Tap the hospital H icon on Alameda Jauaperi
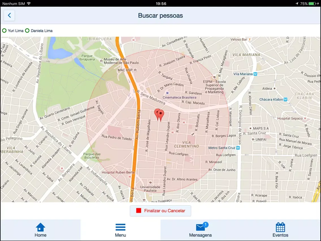This screenshot has height=241, width=321. 62,169
